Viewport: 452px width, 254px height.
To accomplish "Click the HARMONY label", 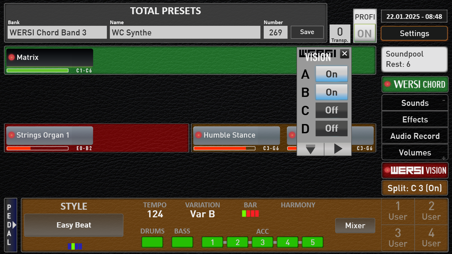I will point(298,205).
